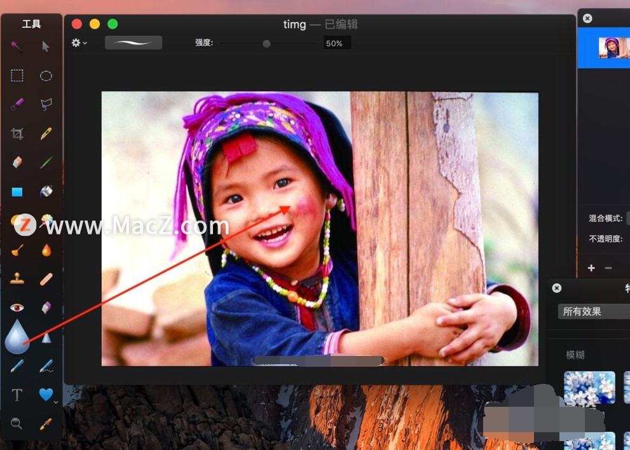The height and width of the screenshot is (450, 630).
Task: Minimize the timg window with yellow button
Action: pyautogui.click(x=95, y=24)
